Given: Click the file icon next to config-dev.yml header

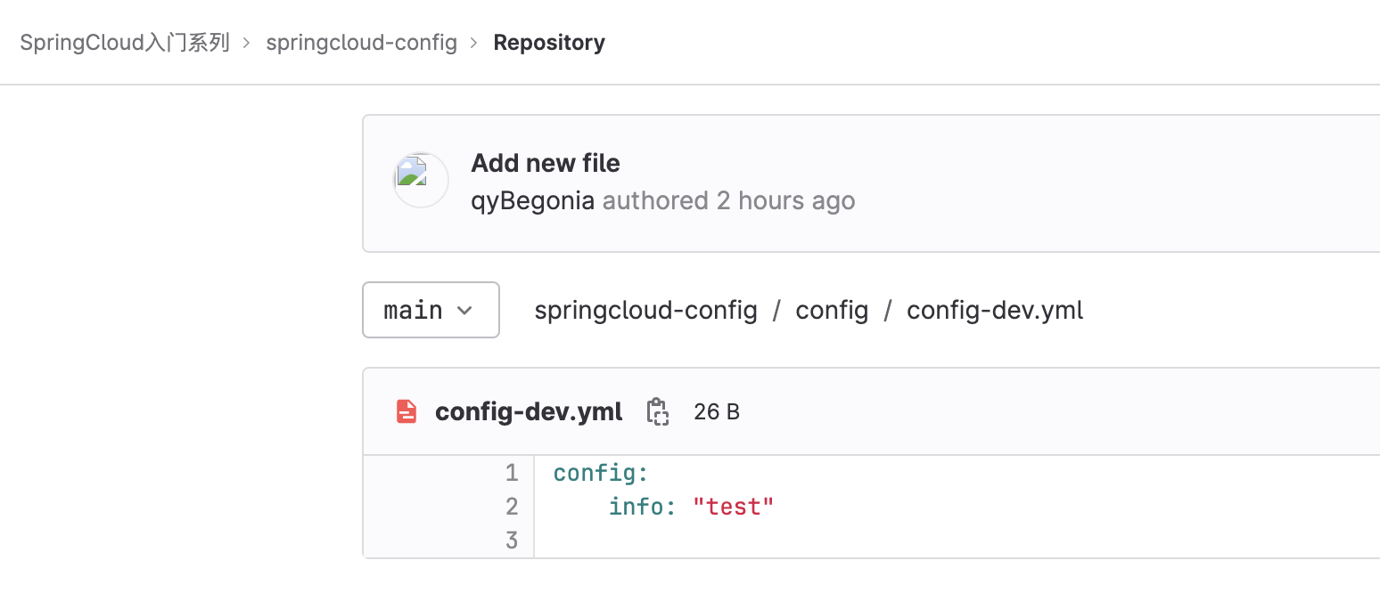Looking at the screenshot, I should click(x=407, y=410).
